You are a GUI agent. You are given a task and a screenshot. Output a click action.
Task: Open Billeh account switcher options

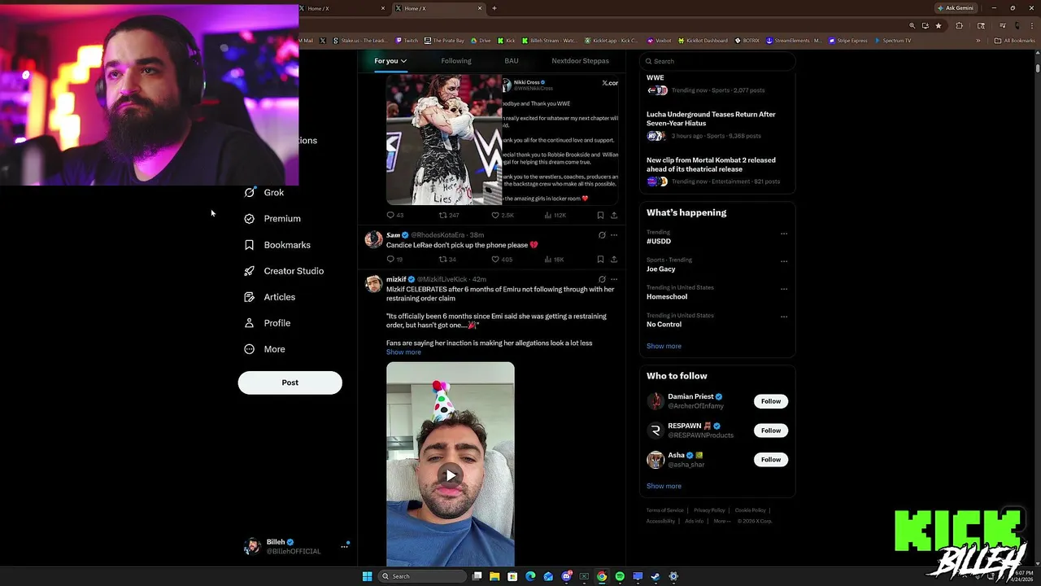(344, 546)
